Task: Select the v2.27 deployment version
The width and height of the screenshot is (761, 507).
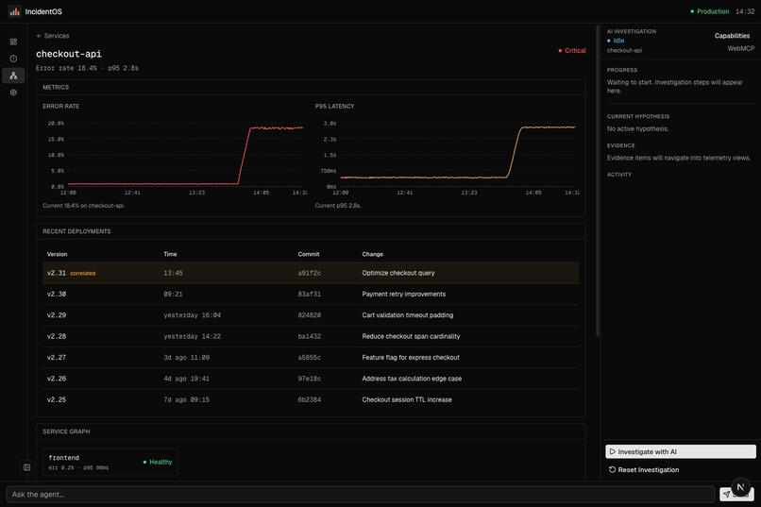Action: (x=57, y=358)
